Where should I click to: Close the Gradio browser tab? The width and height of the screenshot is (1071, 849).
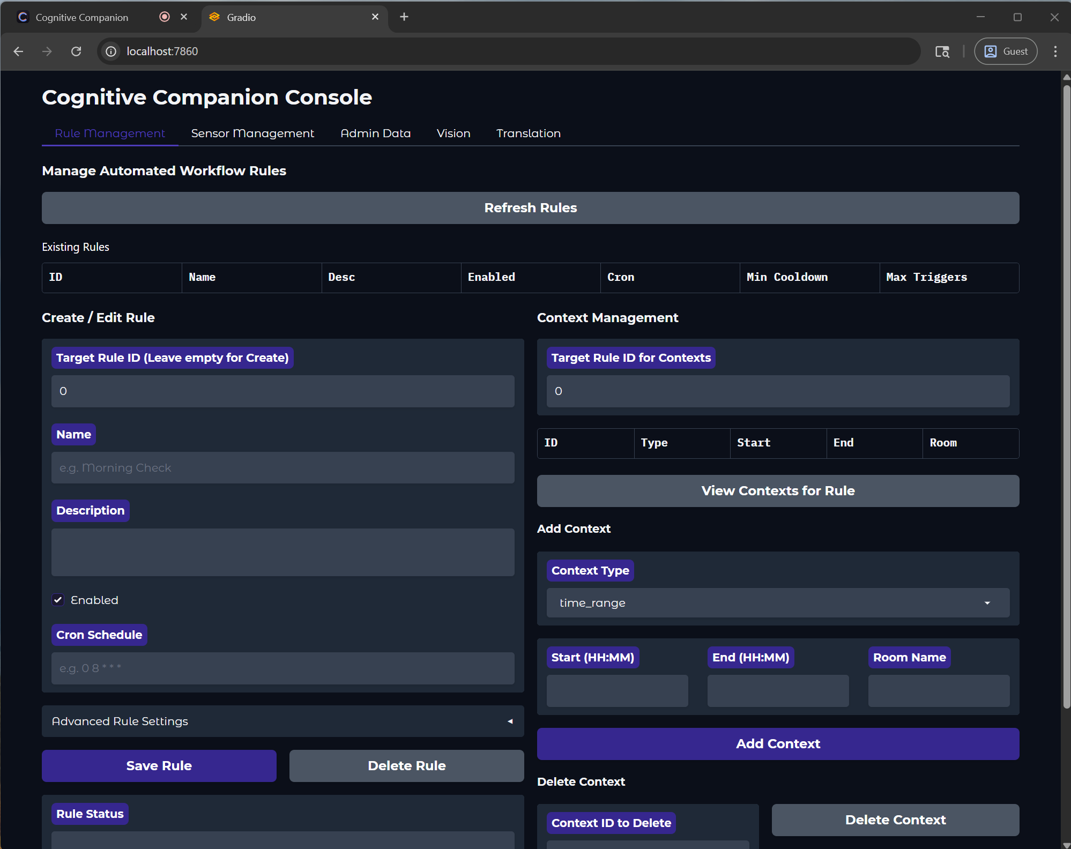(375, 17)
